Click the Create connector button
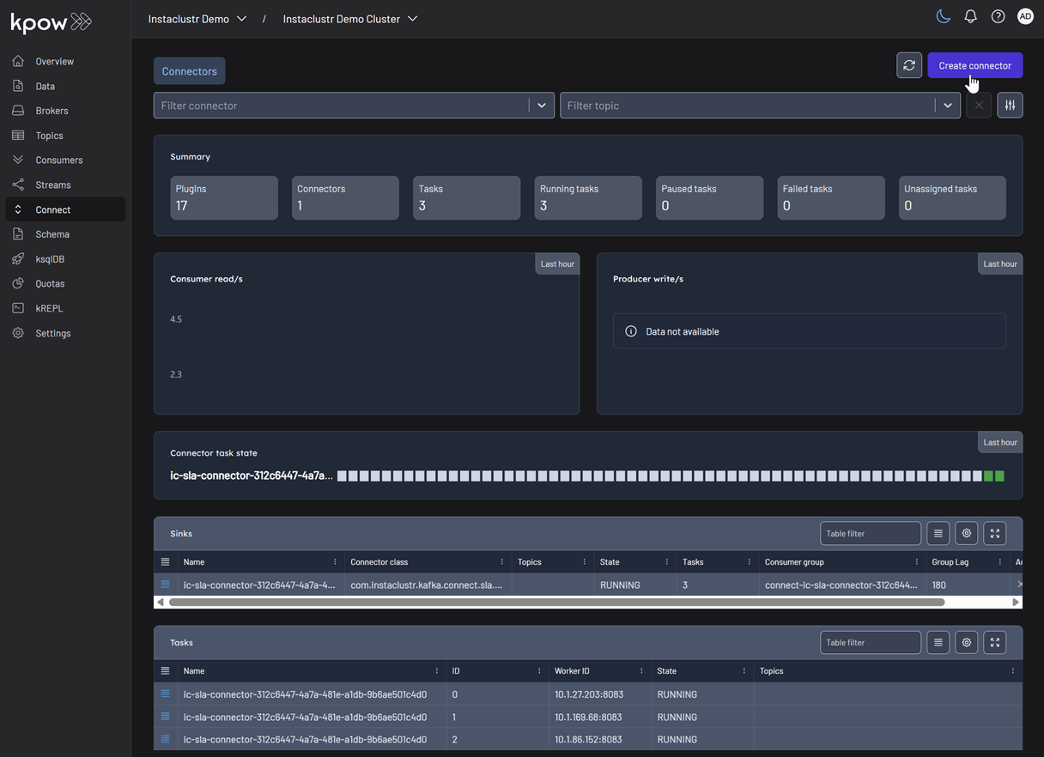The width and height of the screenshot is (1044, 757). pos(974,64)
